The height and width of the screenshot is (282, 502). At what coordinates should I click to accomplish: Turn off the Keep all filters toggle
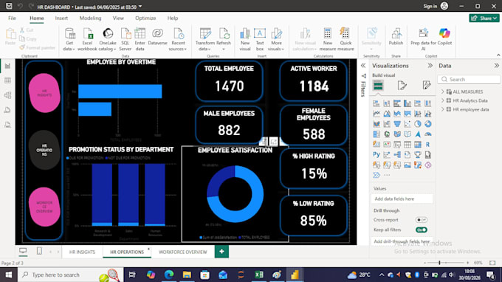[x=422, y=230]
